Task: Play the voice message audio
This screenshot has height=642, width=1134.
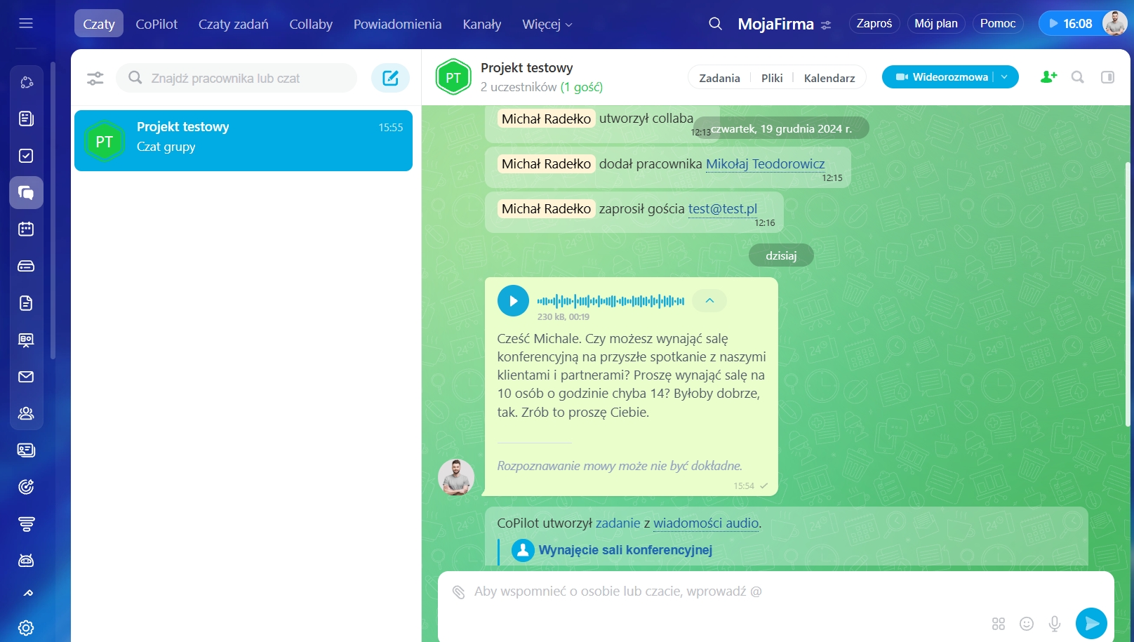Action: click(x=513, y=301)
